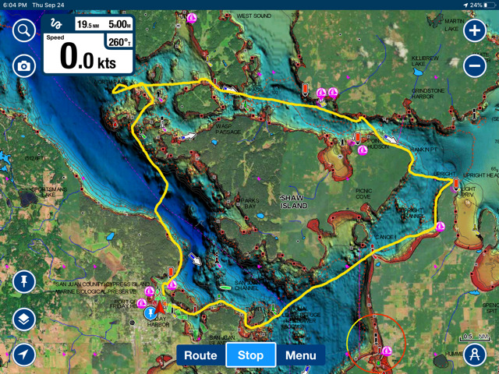Viewport: 499px width, 374px height.
Task: Tap the 19.5 NM distance readout
Action: click(88, 25)
